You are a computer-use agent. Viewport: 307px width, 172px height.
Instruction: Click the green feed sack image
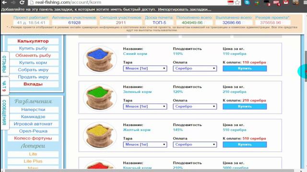coord(100,97)
